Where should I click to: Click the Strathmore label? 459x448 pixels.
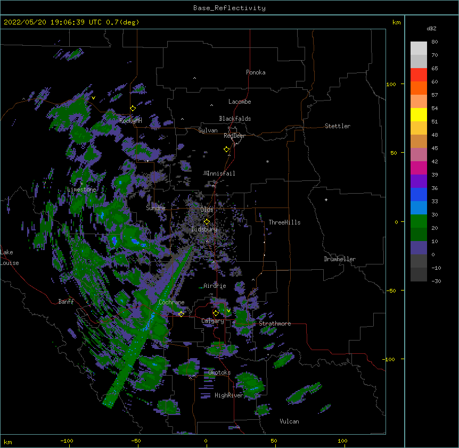coord(275,323)
